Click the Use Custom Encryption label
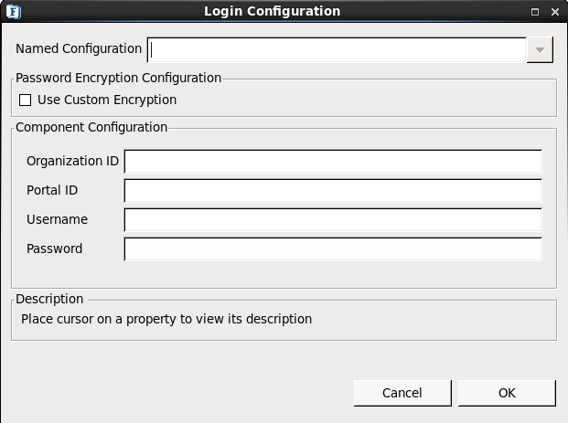Image resolution: width=568 pixels, height=423 pixels. pos(107,100)
